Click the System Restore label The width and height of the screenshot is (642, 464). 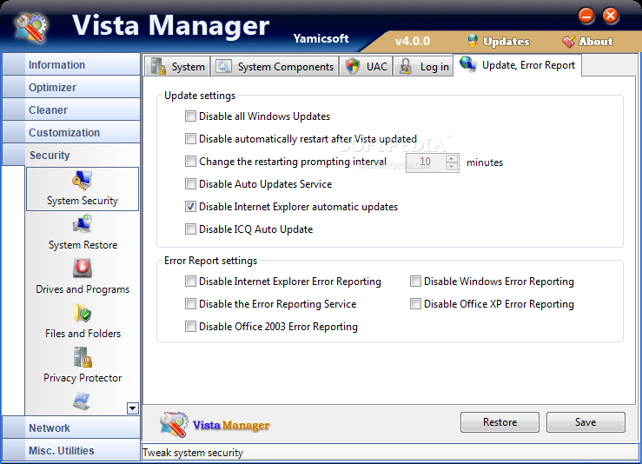pyautogui.click(x=83, y=245)
